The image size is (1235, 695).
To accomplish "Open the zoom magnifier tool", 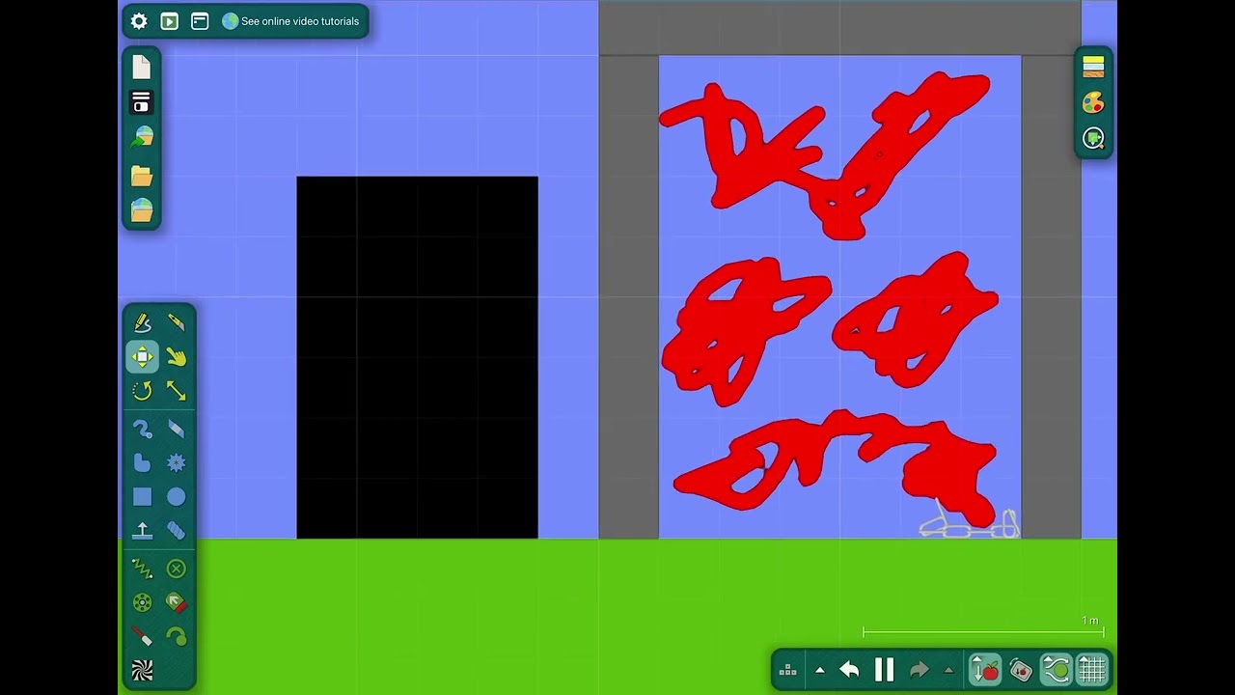I will pos(1093,138).
